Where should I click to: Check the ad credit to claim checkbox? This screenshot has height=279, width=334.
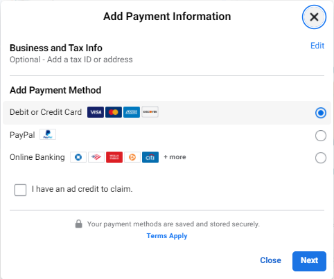click(20, 190)
